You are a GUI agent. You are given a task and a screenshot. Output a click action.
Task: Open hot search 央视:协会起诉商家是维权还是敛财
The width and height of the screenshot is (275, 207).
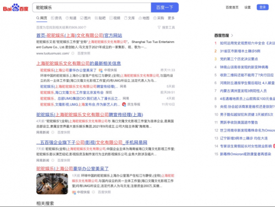[x=248, y=107]
